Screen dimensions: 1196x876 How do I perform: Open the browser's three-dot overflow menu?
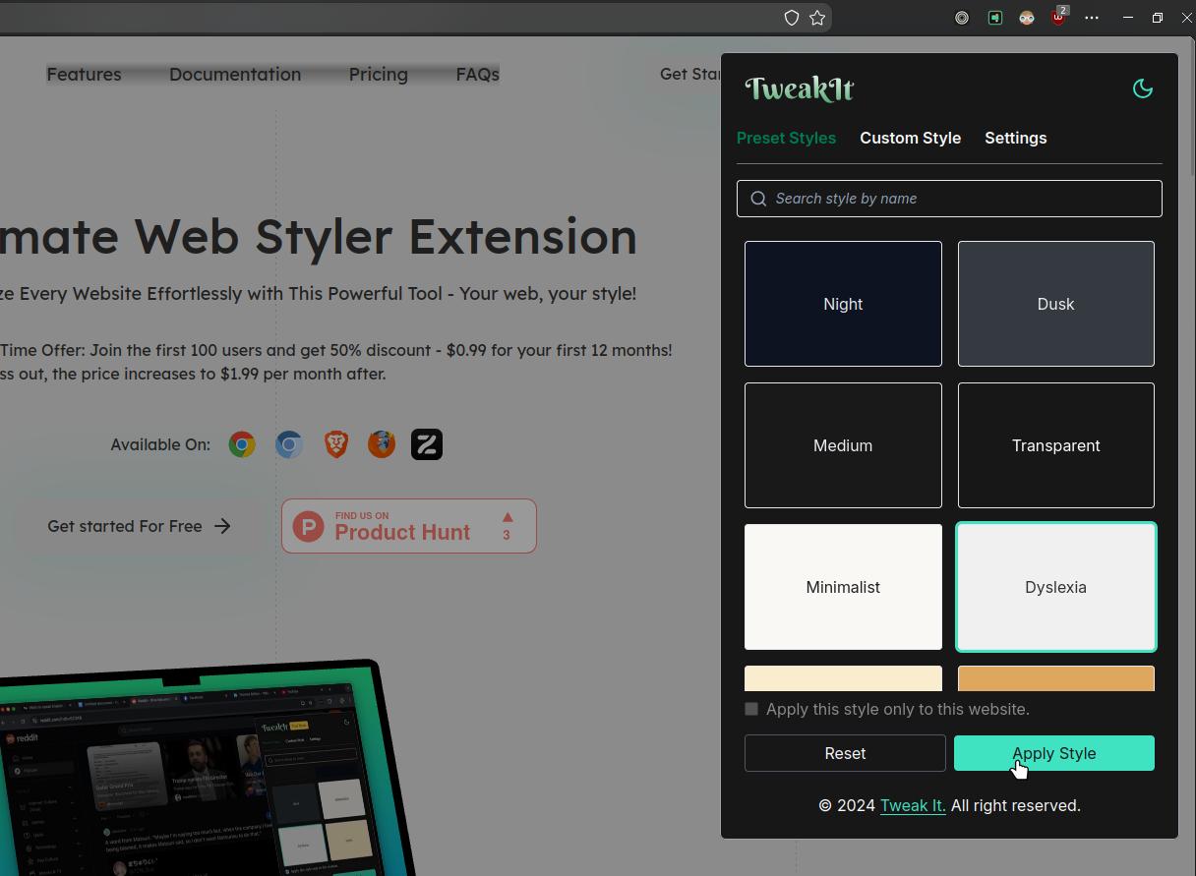[1092, 18]
